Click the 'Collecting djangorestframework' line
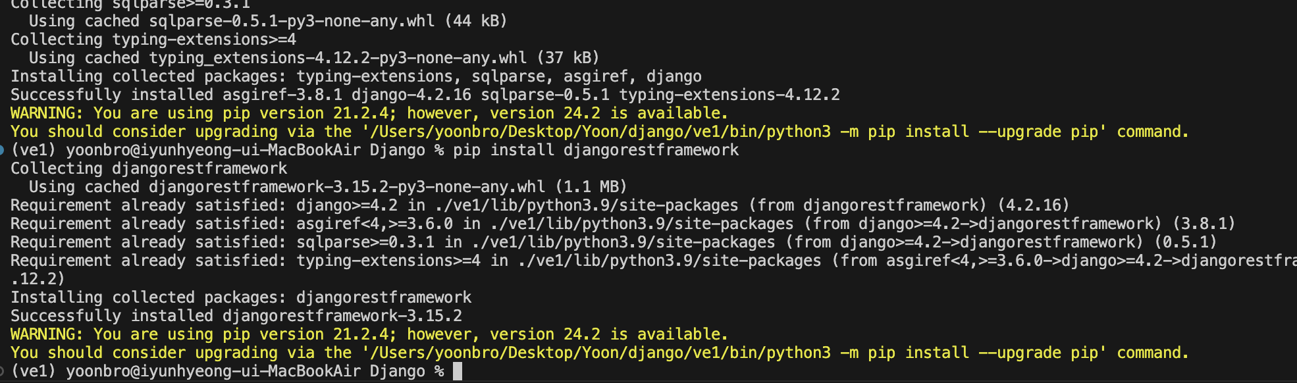The image size is (1297, 383). (x=149, y=168)
